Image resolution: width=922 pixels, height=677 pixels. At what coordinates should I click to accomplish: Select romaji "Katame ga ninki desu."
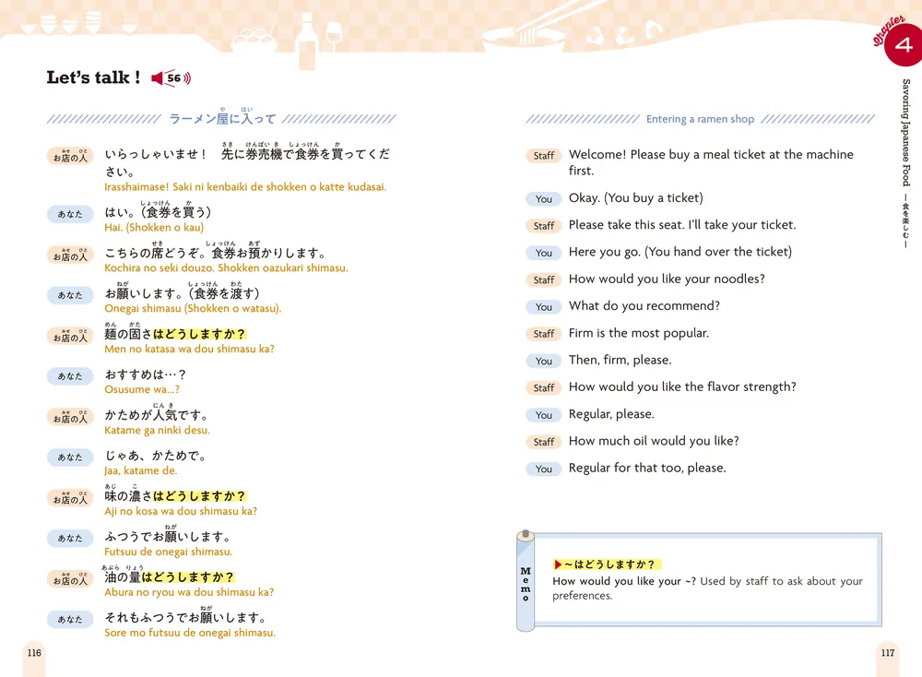pyautogui.click(x=157, y=431)
